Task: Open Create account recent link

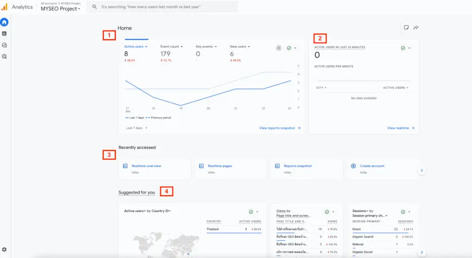Action: (372, 166)
